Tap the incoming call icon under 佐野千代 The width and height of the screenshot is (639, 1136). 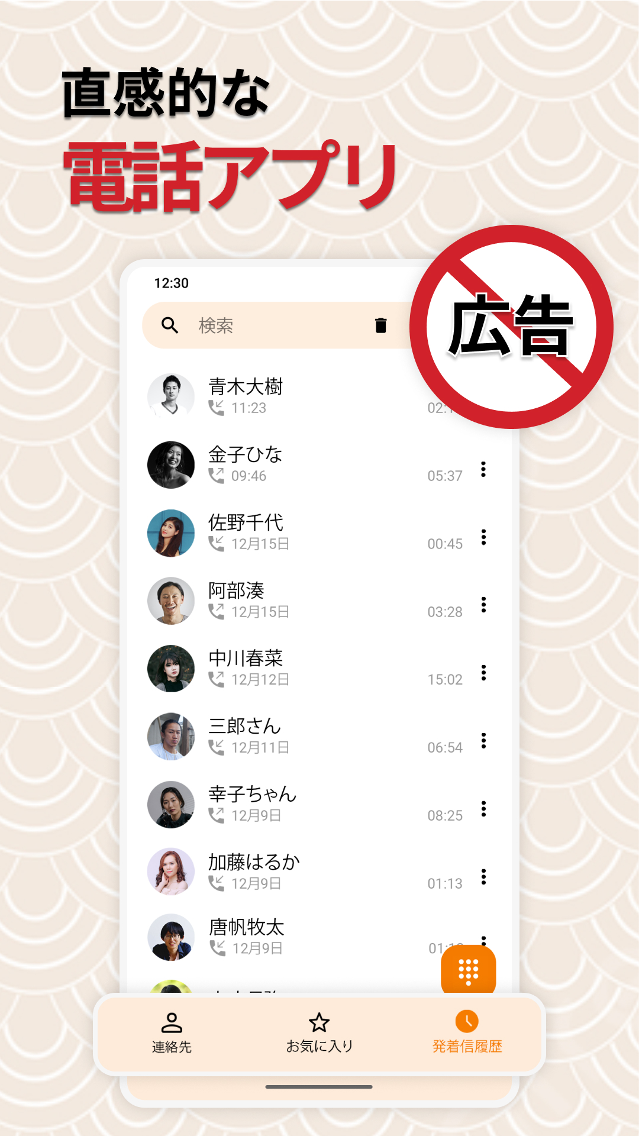point(217,543)
